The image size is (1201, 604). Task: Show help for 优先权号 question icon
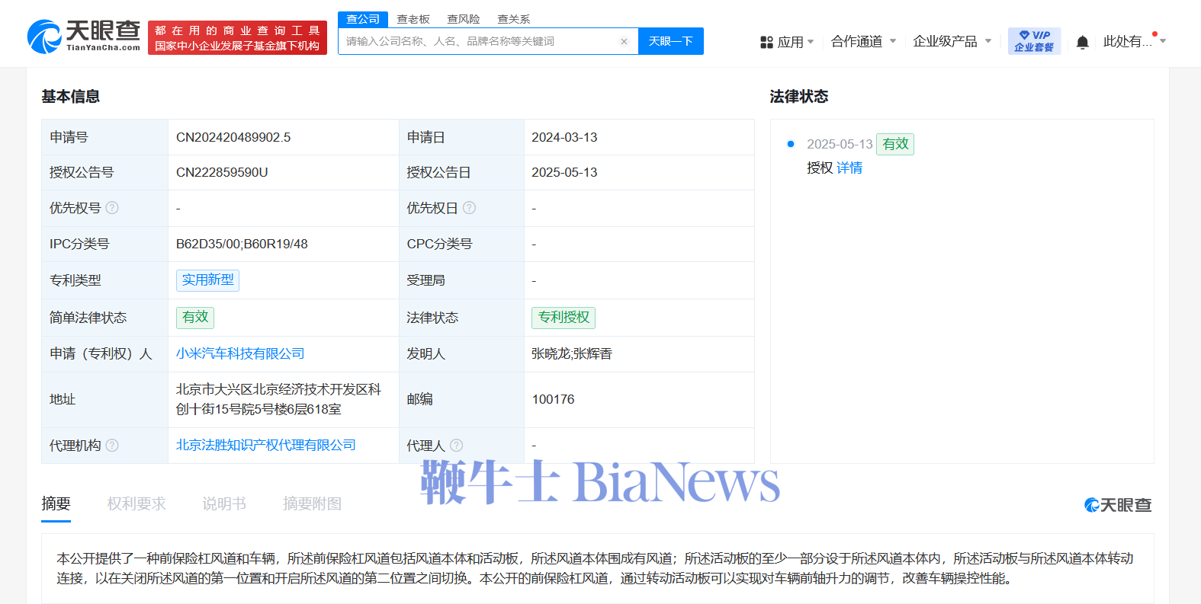pyautogui.click(x=112, y=208)
